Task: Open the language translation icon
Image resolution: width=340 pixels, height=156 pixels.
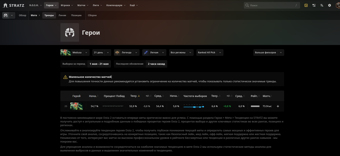Action: [x=322, y=5]
